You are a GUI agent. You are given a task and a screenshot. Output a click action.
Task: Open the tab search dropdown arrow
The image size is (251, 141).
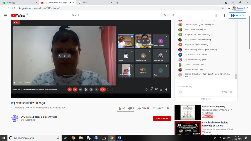226,3
